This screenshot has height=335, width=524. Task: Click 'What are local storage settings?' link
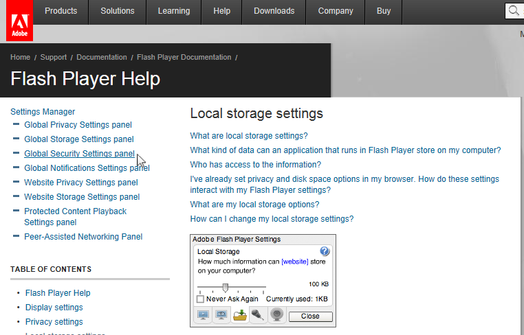point(249,136)
